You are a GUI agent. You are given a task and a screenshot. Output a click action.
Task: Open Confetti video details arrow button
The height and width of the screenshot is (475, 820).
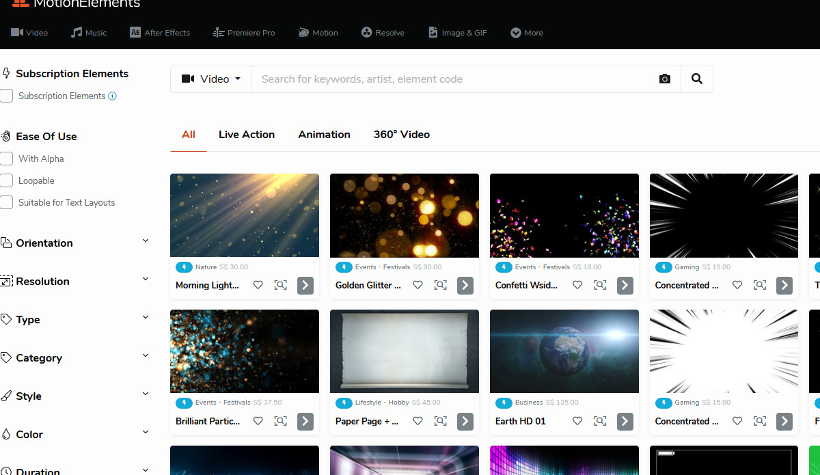click(x=625, y=285)
